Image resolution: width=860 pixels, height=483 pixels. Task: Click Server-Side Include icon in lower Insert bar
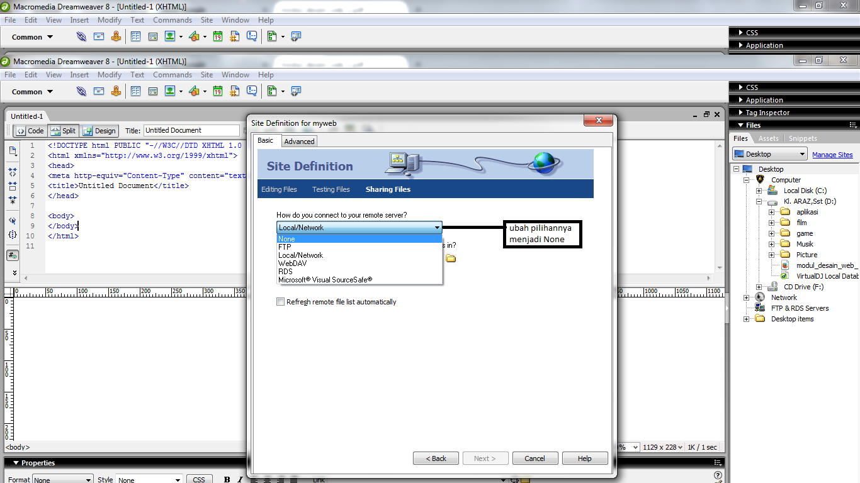(x=235, y=91)
